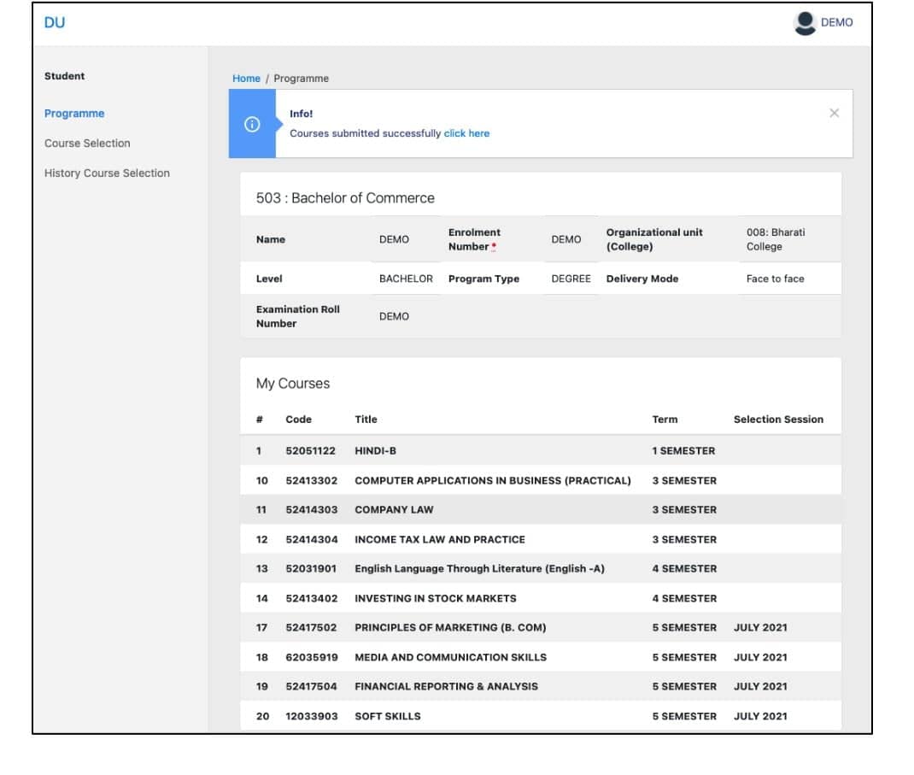Image resolution: width=914 pixels, height=775 pixels.
Task: Click the blue info circle icon
Action: click(252, 124)
